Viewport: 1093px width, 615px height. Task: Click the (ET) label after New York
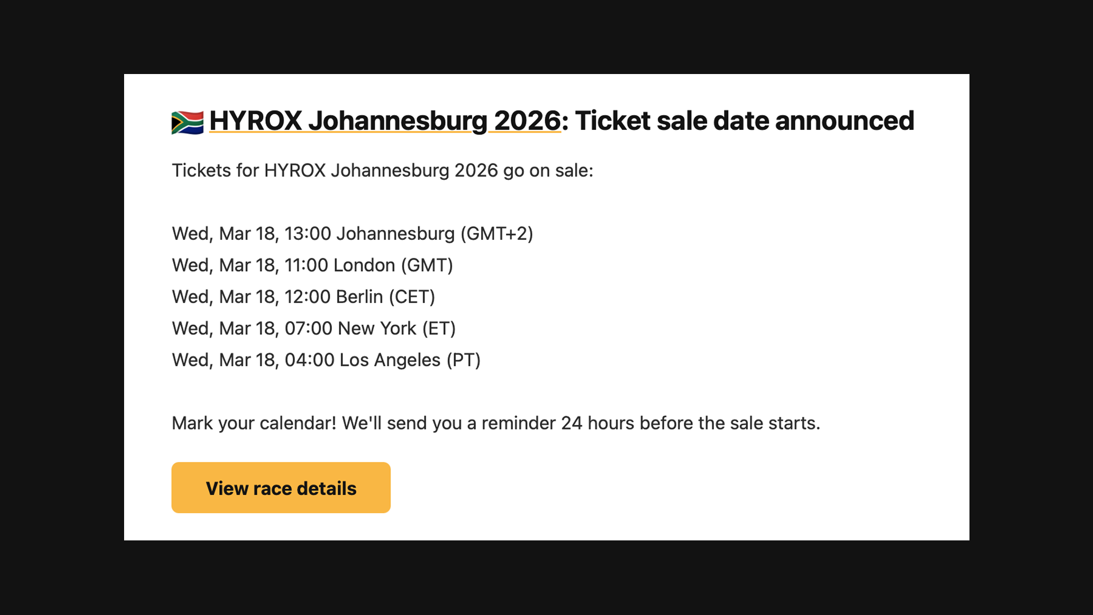coord(438,329)
